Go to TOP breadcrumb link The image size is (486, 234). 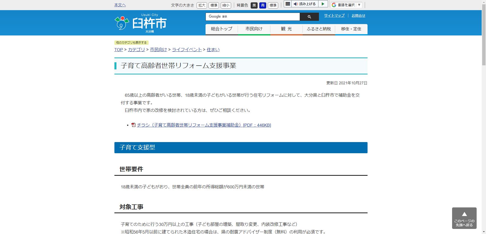click(x=118, y=50)
